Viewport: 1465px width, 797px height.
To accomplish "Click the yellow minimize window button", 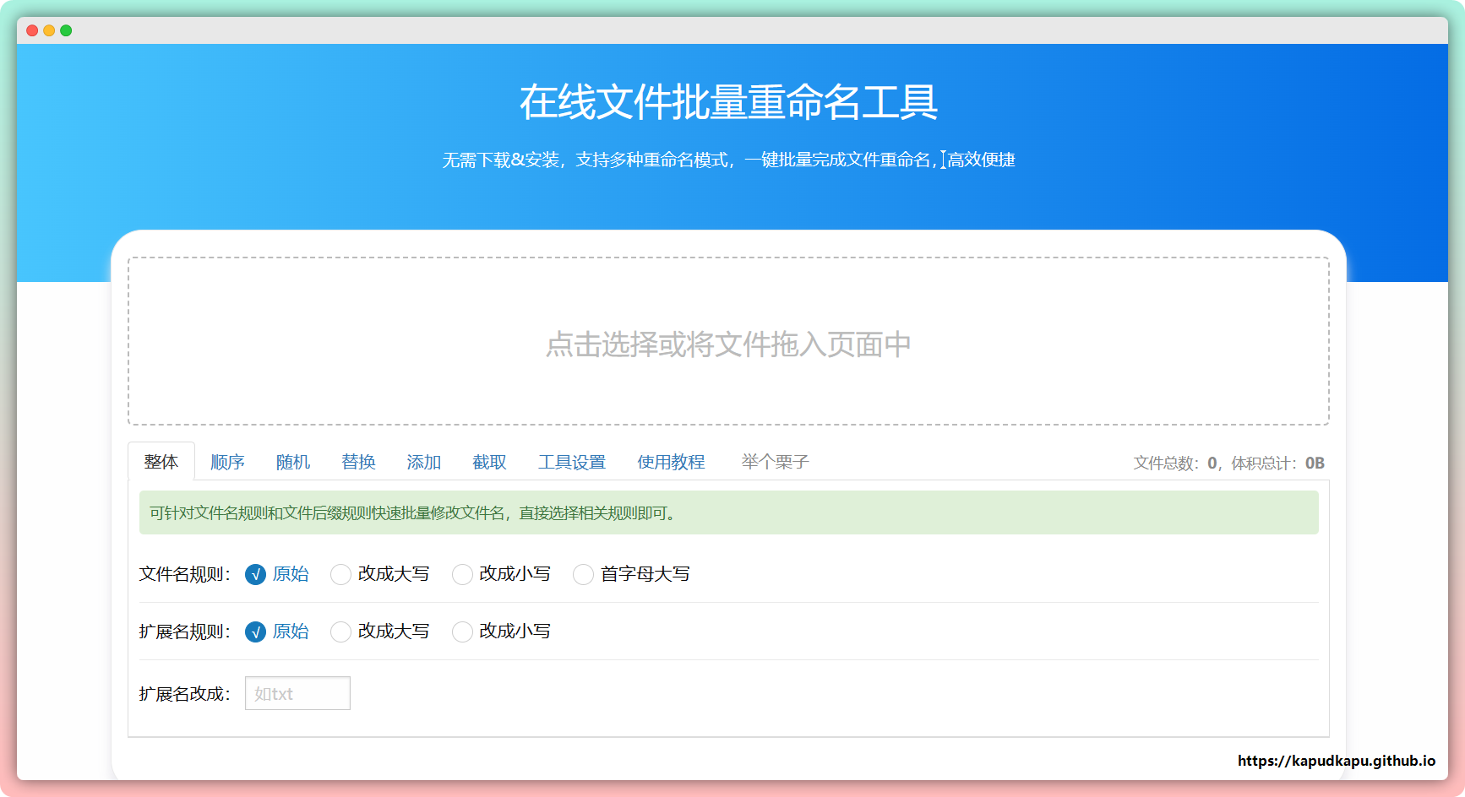I will click(49, 30).
